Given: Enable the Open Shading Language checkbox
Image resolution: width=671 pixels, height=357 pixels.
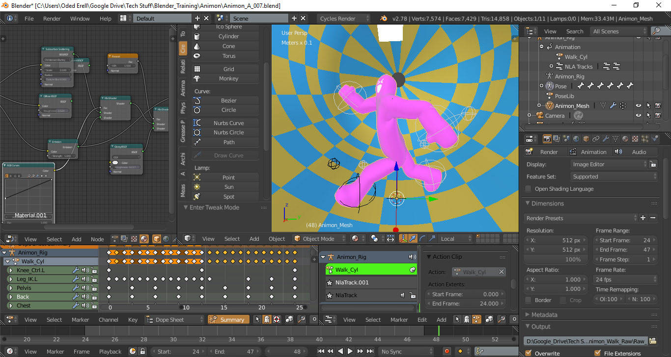Looking at the screenshot, I should (x=528, y=189).
